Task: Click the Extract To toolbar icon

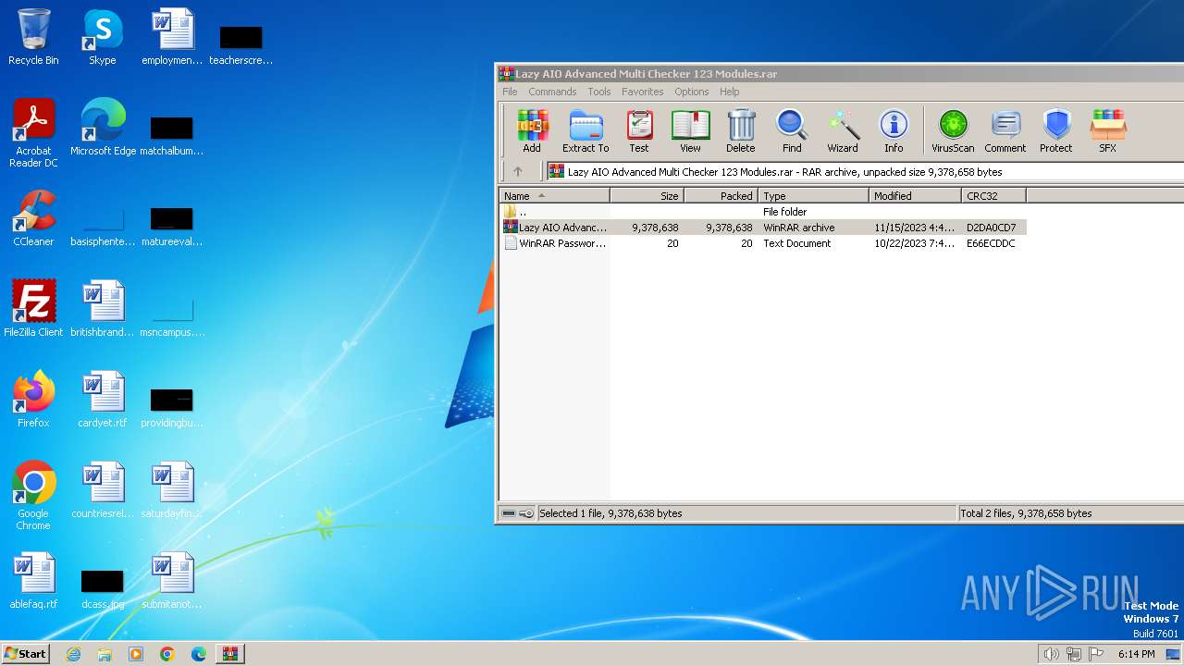Action: (586, 130)
